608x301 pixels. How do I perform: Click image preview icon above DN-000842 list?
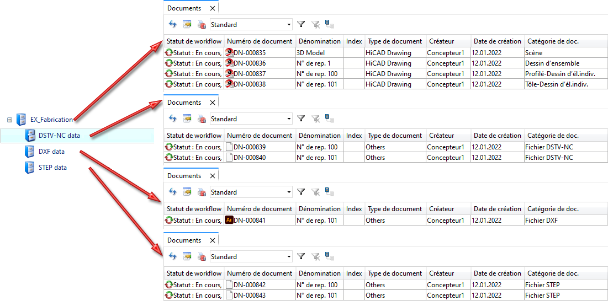187,256
